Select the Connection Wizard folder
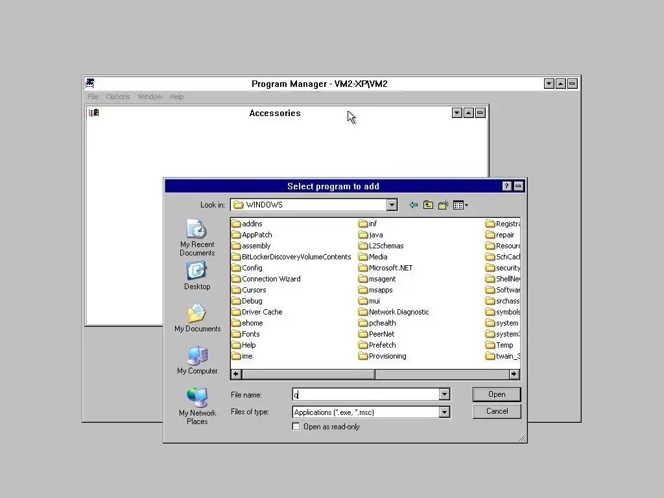The height and width of the screenshot is (498, 664). pyautogui.click(x=267, y=279)
